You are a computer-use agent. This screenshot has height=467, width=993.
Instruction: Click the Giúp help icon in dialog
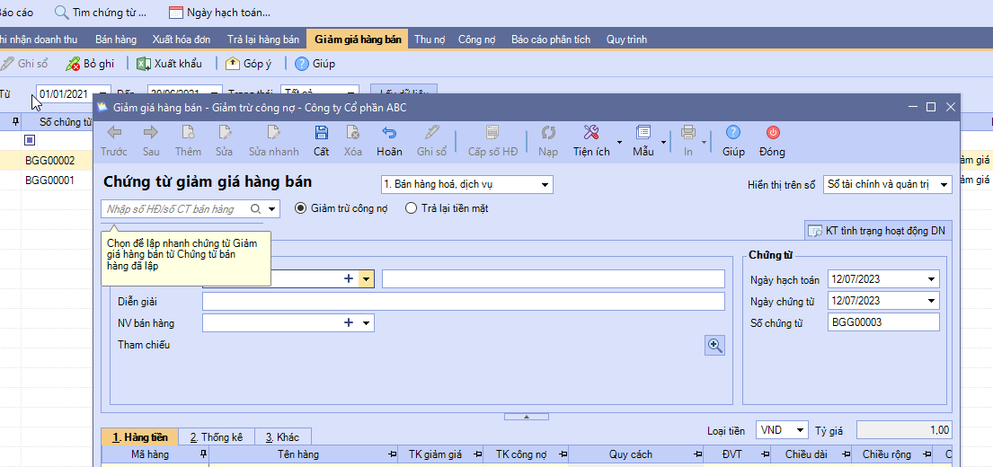[x=733, y=133]
